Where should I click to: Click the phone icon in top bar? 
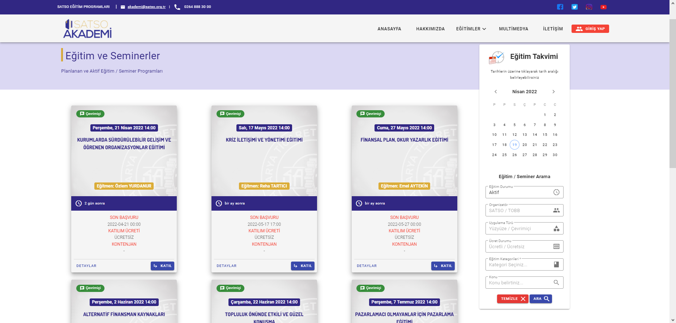pyautogui.click(x=177, y=7)
